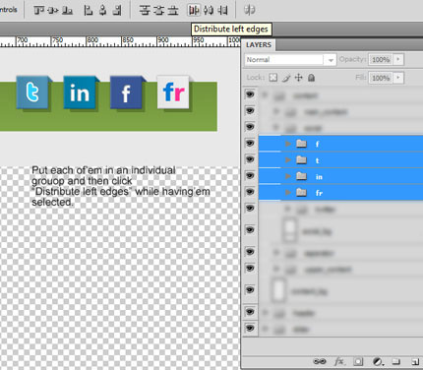This screenshot has width=423, height=370.
Task: Add a layer mask
Action: (x=358, y=361)
